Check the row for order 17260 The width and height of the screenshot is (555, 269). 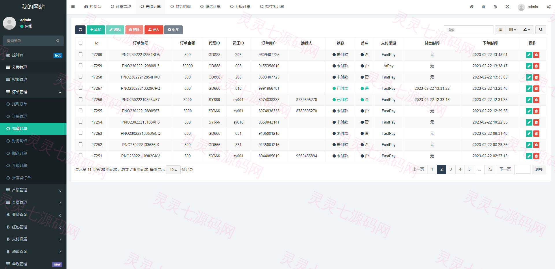tap(81, 54)
